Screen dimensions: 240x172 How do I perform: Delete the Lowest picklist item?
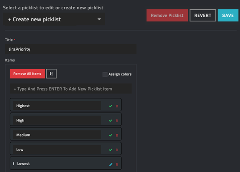pos(117,164)
